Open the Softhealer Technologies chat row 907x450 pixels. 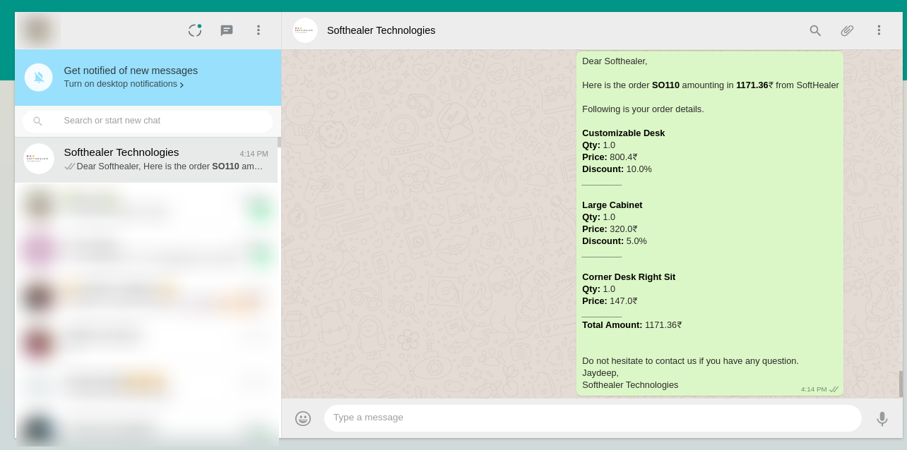pyautogui.click(x=146, y=159)
